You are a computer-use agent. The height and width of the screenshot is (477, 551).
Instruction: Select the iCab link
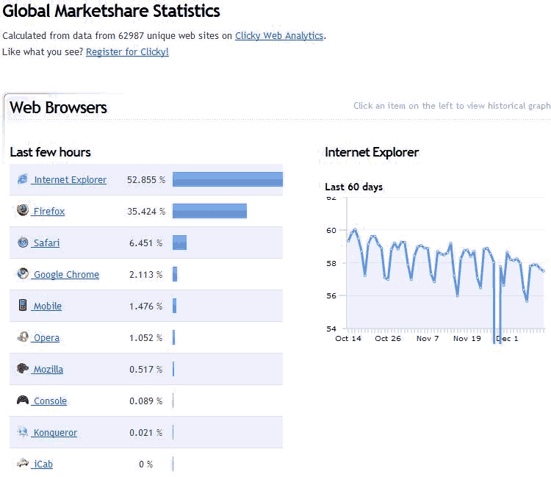[x=42, y=465]
